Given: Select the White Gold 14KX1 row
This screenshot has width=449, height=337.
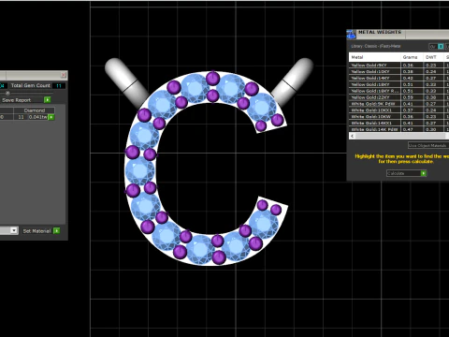Looking at the screenshot, I should 399,123.
